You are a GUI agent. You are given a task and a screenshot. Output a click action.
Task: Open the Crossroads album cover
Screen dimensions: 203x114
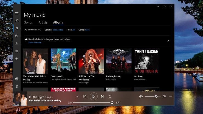pyautogui.click(x=63, y=61)
